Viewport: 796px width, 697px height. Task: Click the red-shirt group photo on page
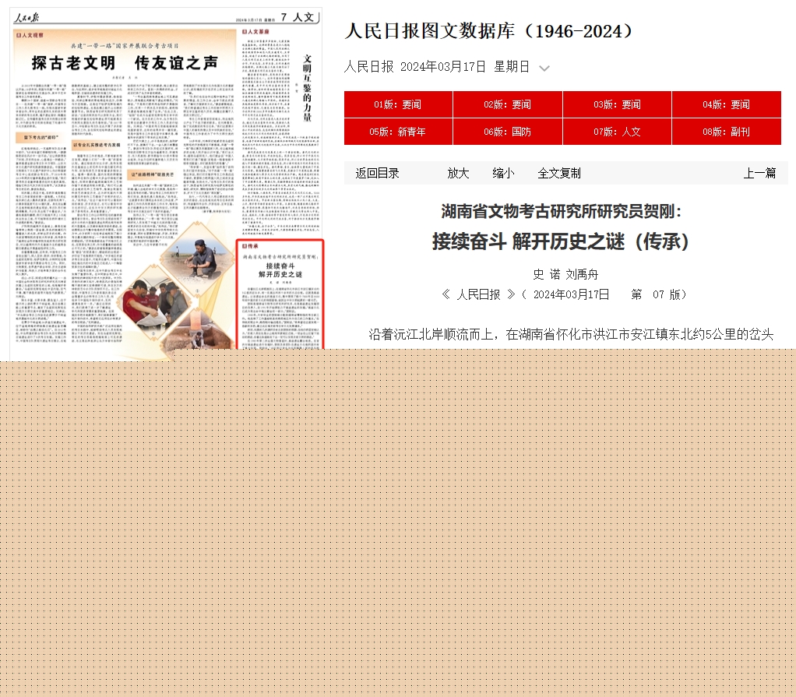coord(153,303)
